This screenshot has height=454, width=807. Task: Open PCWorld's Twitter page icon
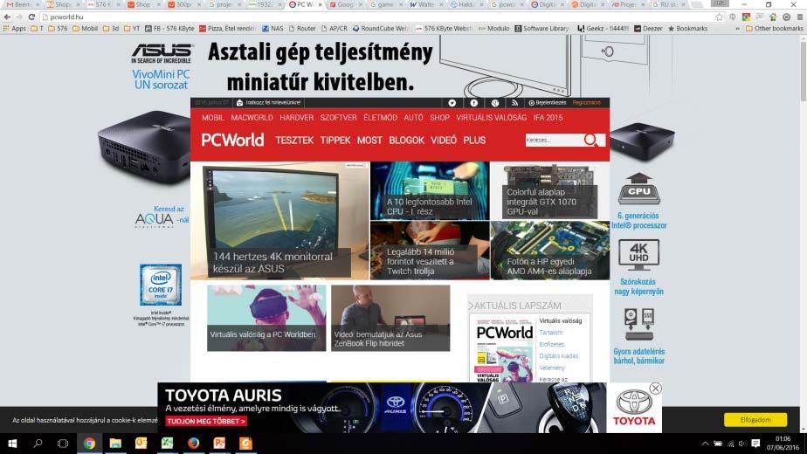(x=452, y=103)
